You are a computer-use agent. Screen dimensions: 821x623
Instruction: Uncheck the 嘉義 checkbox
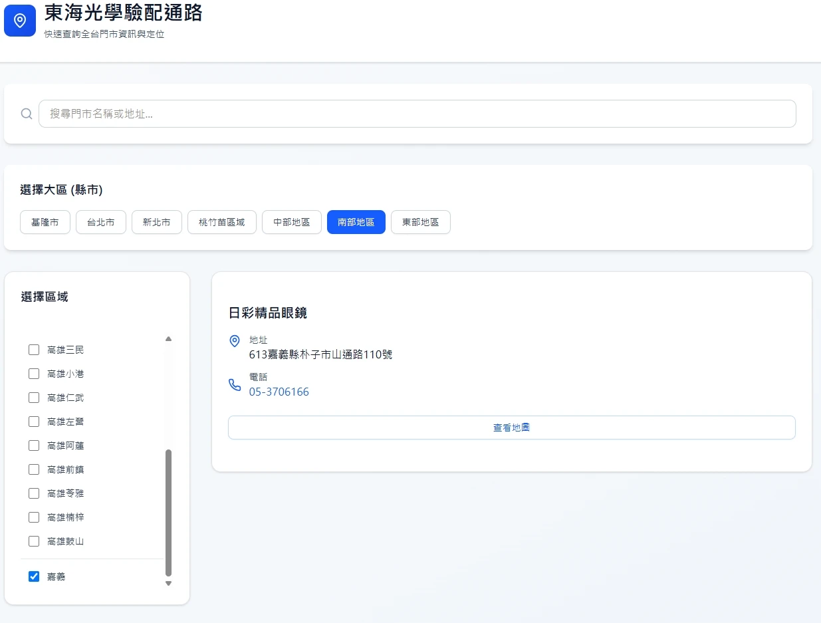34,576
